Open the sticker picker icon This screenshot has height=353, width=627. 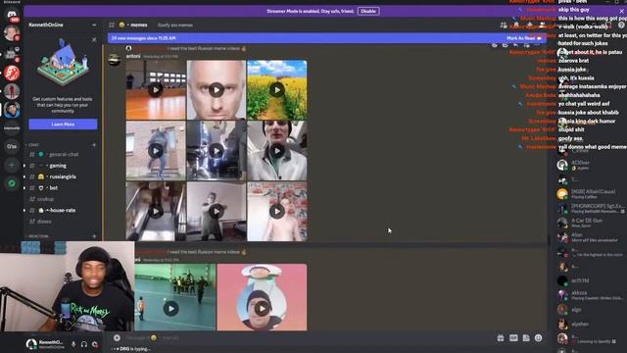(x=526, y=338)
